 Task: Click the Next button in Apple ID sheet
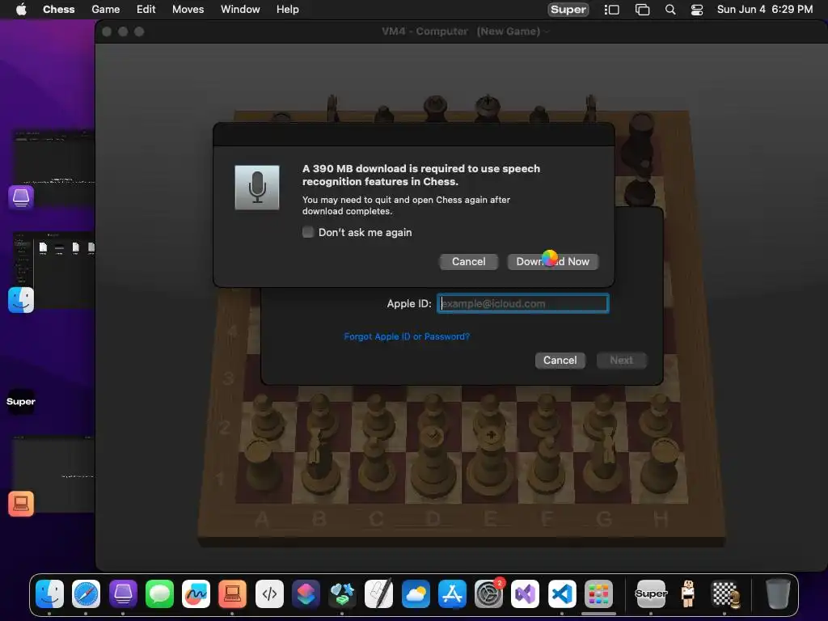(x=621, y=361)
